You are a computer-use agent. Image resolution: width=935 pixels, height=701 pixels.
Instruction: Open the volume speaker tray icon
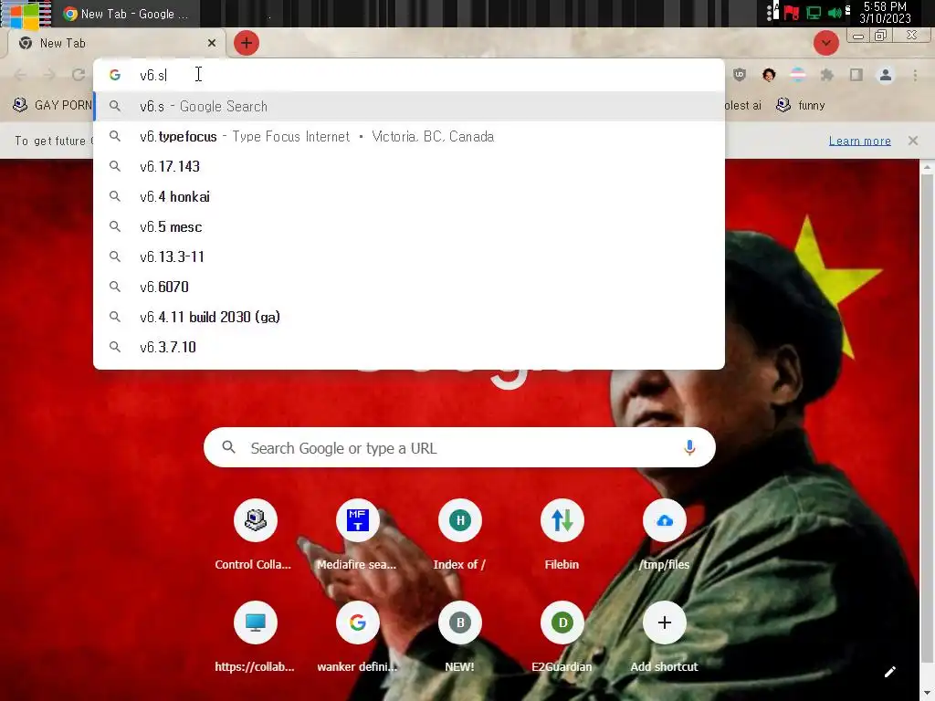tap(835, 13)
